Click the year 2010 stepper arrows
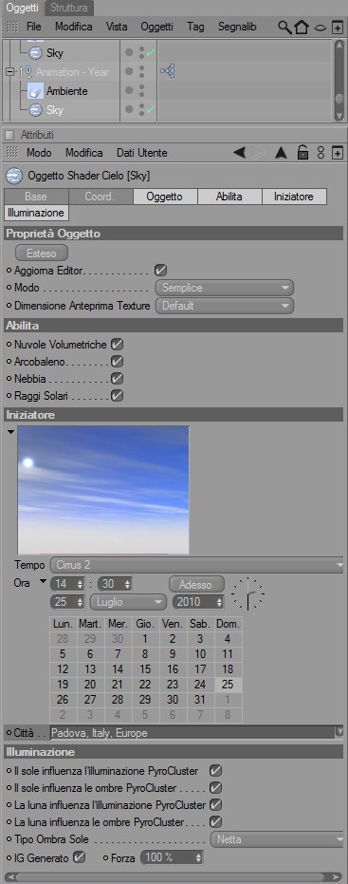This screenshot has height=884, width=348. [219, 602]
